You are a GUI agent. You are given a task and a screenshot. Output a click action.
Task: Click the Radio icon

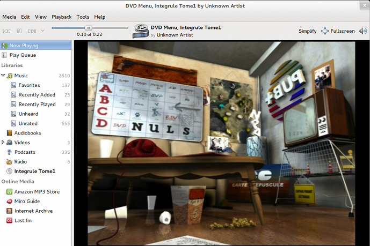(9, 162)
